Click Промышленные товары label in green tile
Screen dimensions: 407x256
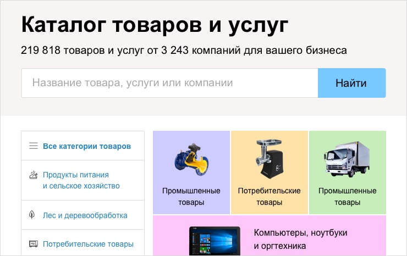347,196
